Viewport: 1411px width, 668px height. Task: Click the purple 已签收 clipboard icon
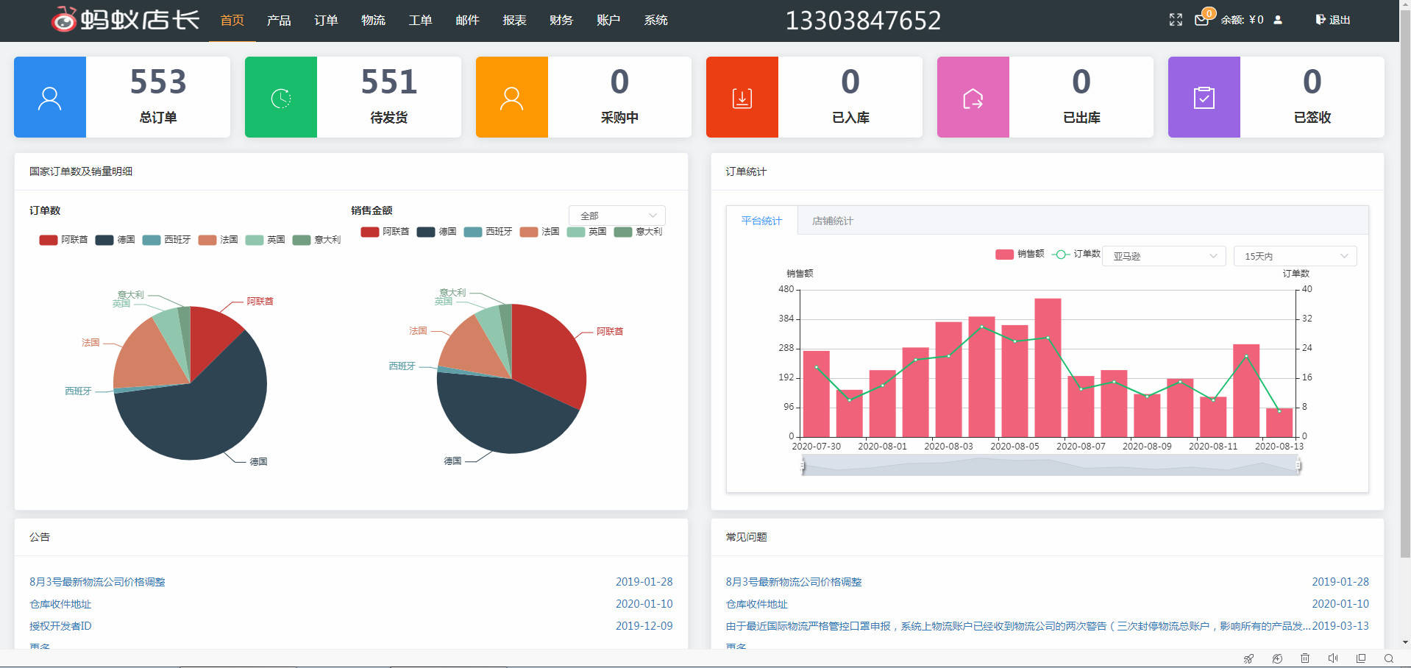(1204, 96)
